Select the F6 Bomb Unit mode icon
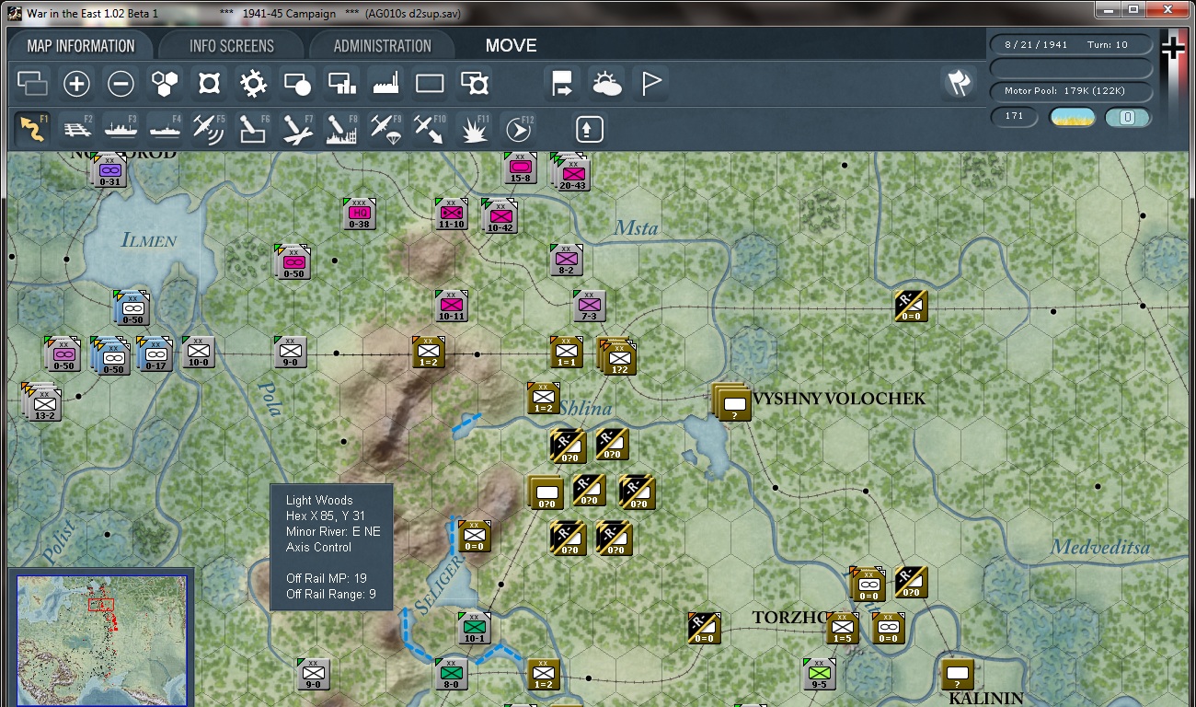Image resolution: width=1196 pixels, height=707 pixels. pyautogui.click(x=253, y=128)
